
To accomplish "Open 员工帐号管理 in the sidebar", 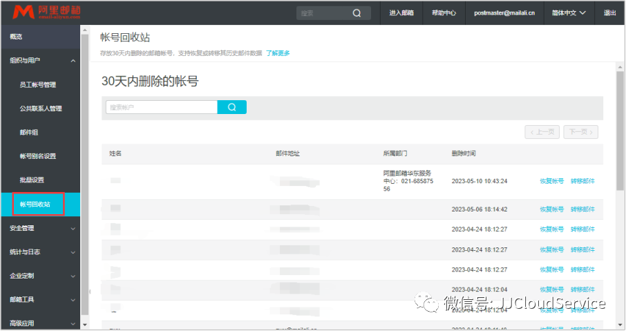I will pos(38,85).
